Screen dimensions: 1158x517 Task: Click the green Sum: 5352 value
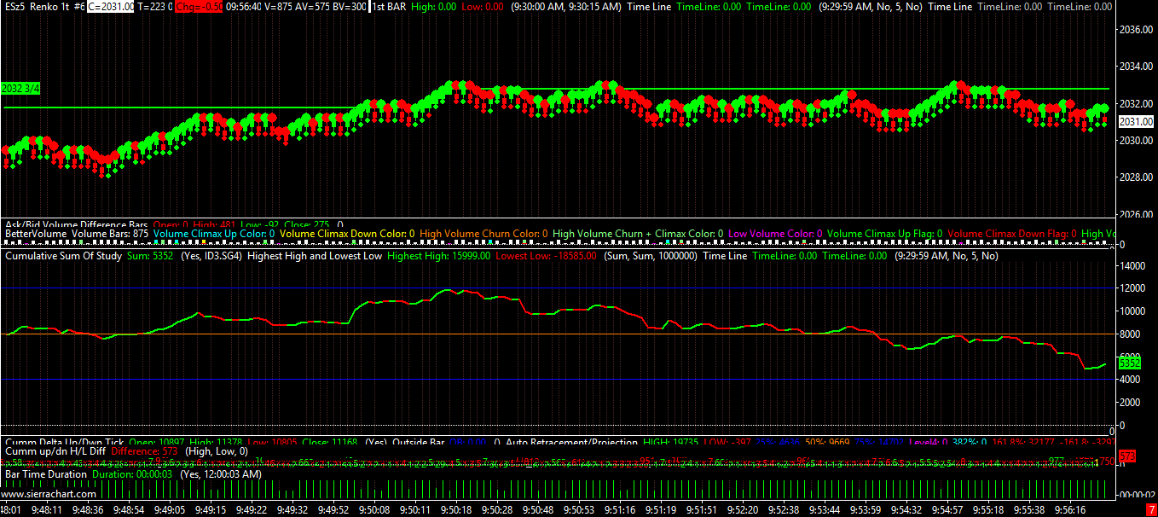(x=150, y=256)
